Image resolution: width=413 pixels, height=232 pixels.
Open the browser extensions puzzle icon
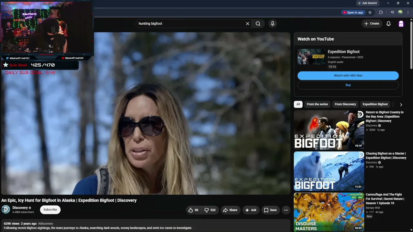pyautogui.click(x=381, y=13)
